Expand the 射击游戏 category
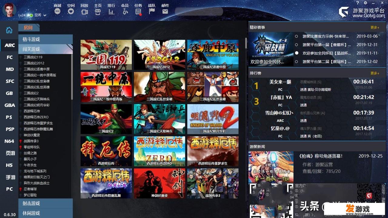 tap(46, 203)
